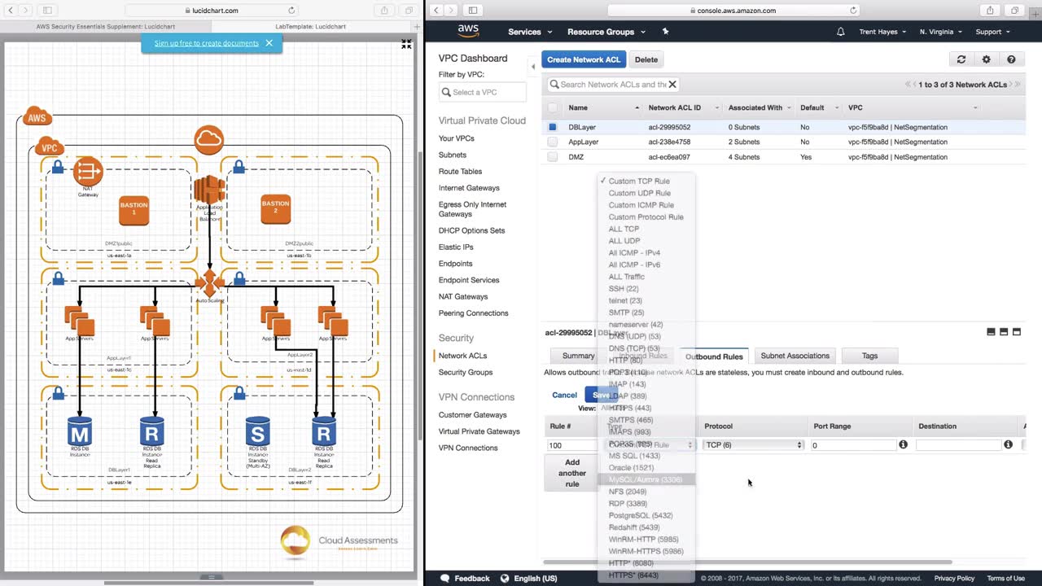Click the pin shortcut icon in AWS header

click(x=665, y=32)
